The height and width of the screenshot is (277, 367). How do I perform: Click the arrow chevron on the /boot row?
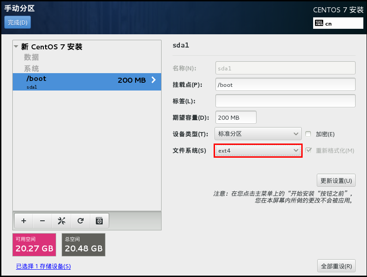point(153,80)
